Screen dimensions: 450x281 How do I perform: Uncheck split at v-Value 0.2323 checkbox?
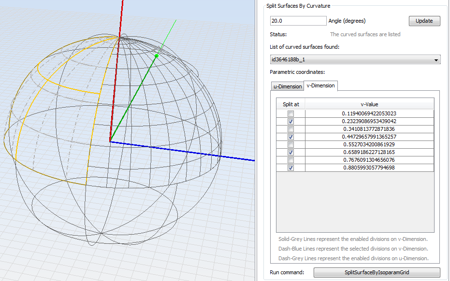click(x=290, y=122)
